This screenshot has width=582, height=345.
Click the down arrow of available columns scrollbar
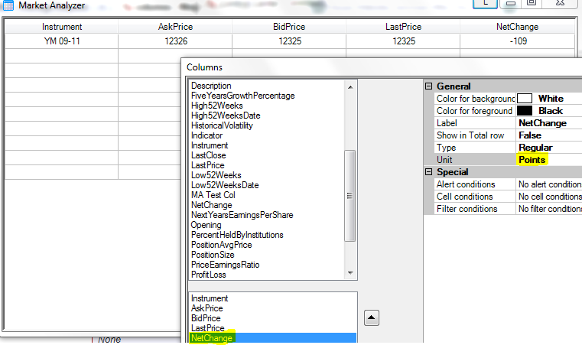(x=350, y=273)
